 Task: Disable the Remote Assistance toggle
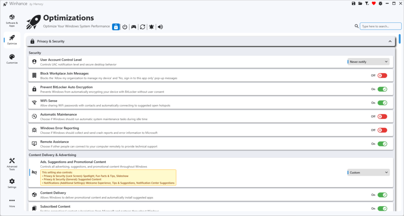(x=382, y=143)
